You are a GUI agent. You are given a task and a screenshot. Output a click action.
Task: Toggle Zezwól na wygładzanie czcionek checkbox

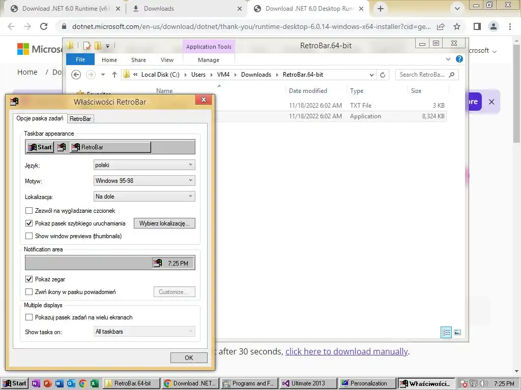[x=29, y=211]
